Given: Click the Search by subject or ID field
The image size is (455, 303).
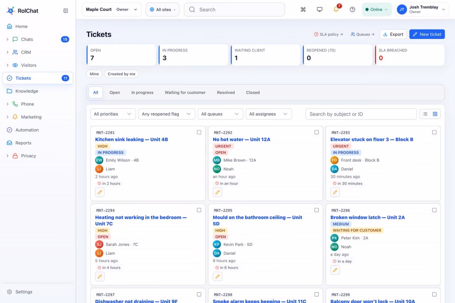Looking at the screenshot, I should point(361,114).
